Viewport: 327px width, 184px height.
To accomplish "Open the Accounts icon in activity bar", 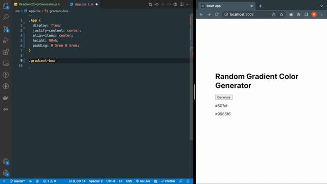I will click(x=6, y=162).
